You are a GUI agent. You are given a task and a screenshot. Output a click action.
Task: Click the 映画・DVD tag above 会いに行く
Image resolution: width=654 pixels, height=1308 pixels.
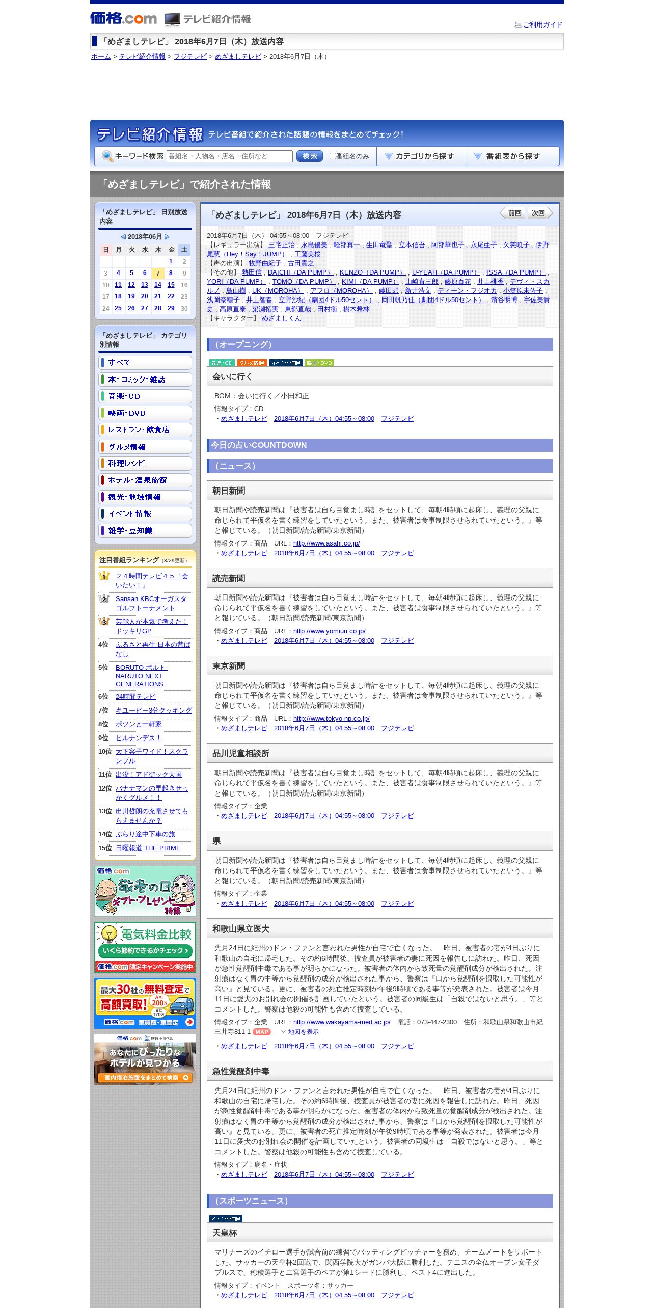(319, 363)
